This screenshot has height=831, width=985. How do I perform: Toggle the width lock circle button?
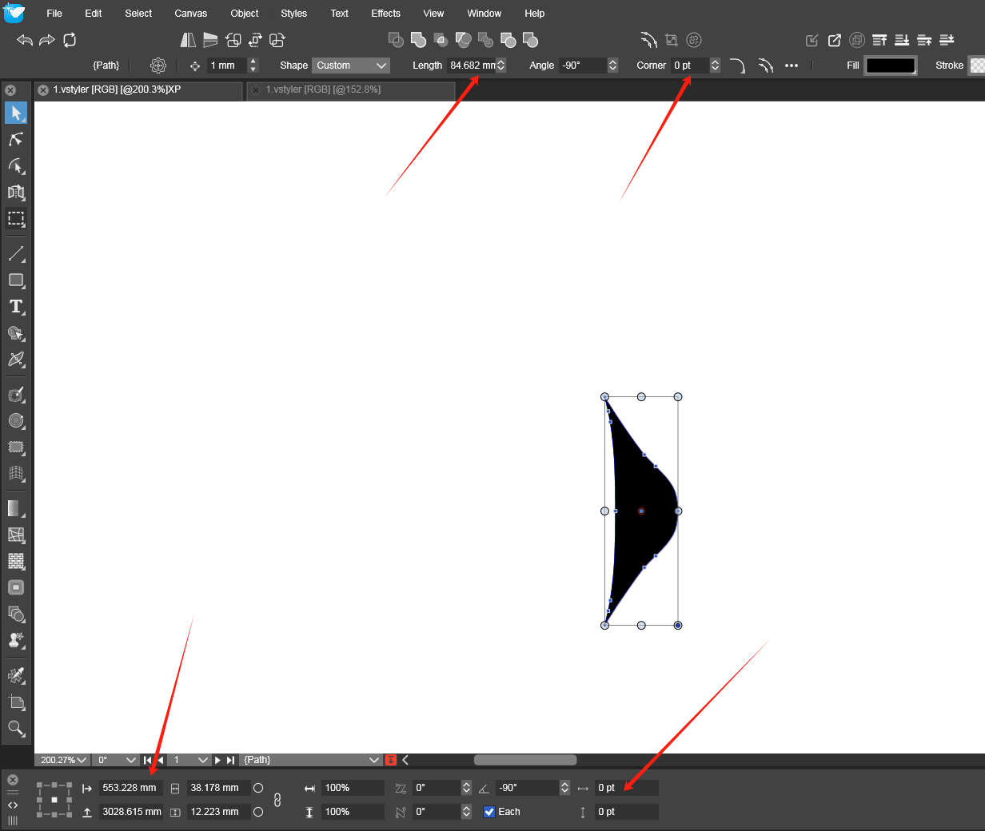[258, 788]
